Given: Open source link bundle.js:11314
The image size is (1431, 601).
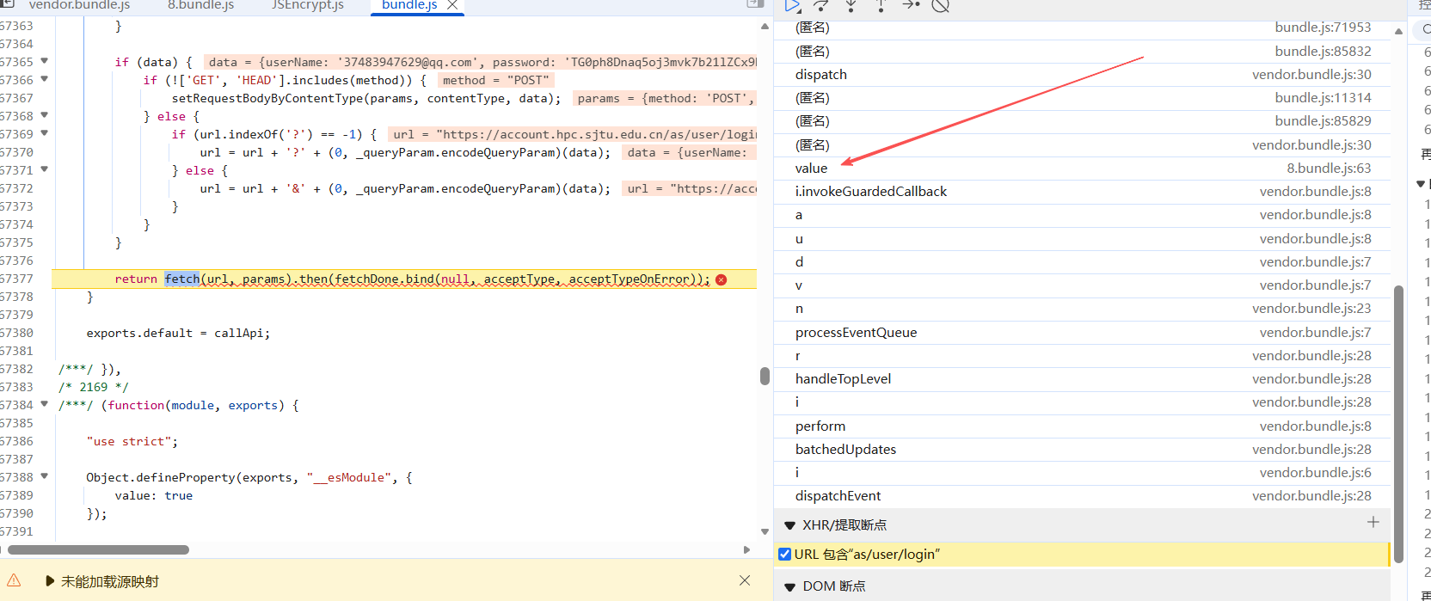Looking at the screenshot, I should [x=1323, y=98].
